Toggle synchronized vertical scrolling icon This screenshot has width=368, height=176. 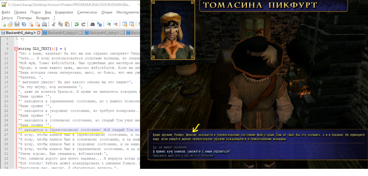[125, 24]
